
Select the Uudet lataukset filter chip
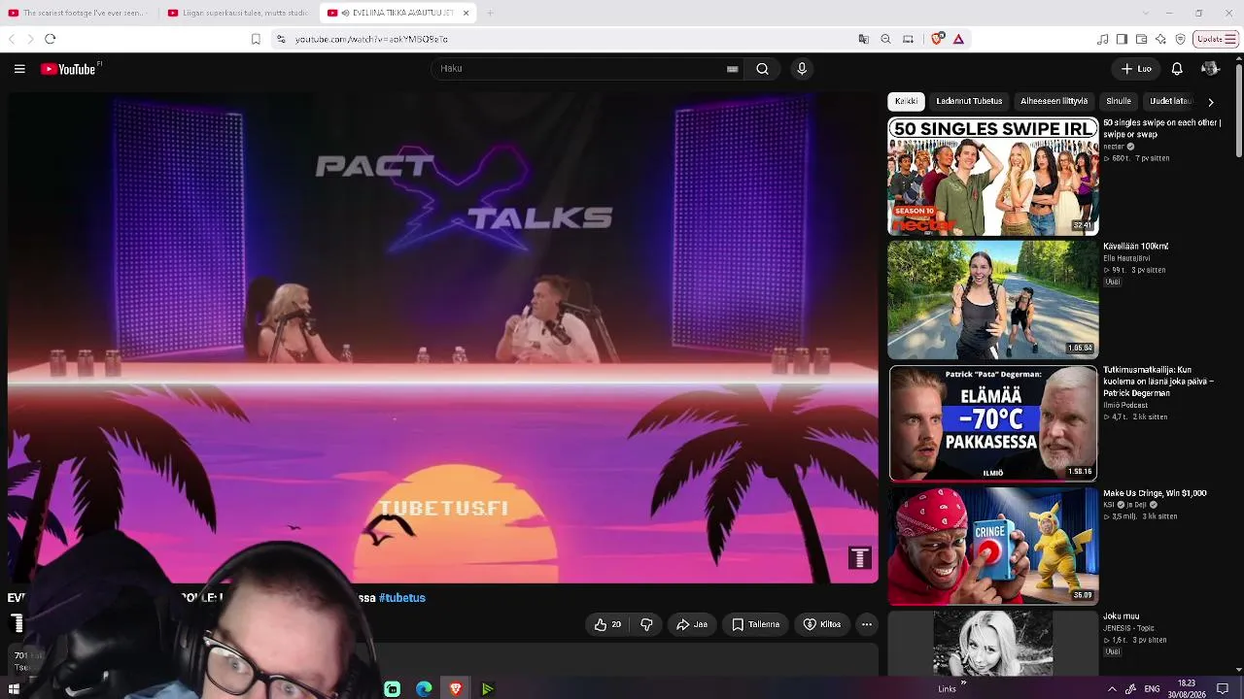1170,101
